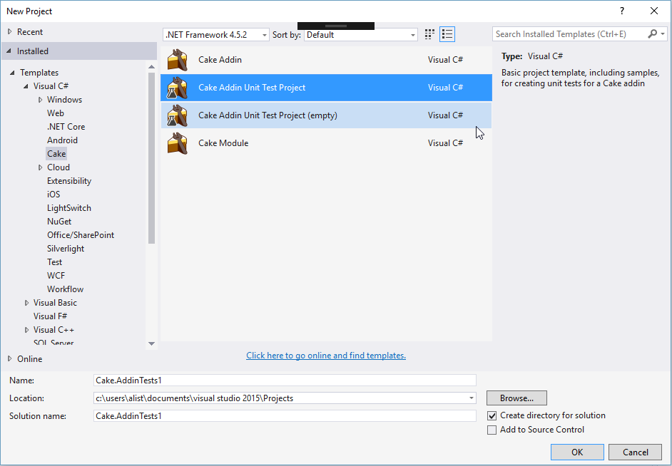Click the Cake Addin Unit Test Project (empty) icon
This screenshot has height=466, width=672.
pyautogui.click(x=178, y=115)
